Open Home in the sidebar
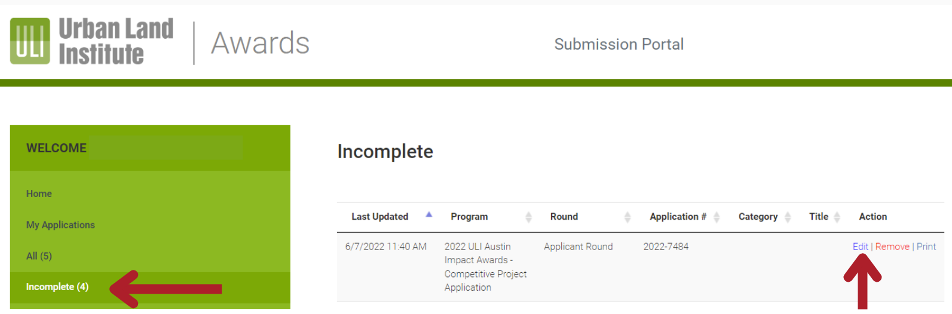952x314 pixels. pyautogui.click(x=39, y=193)
